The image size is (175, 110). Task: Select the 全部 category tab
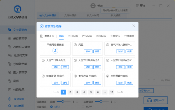tap(61, 36)
